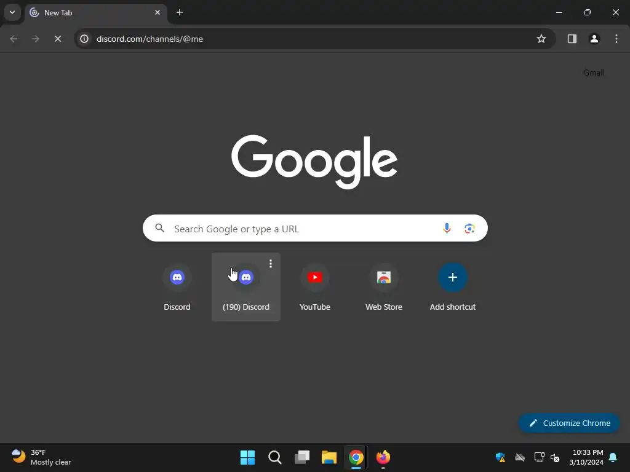Go forward using the forward arrow
Screen dimensions: 630x472
pyautogui.click(x=36, y=39)
